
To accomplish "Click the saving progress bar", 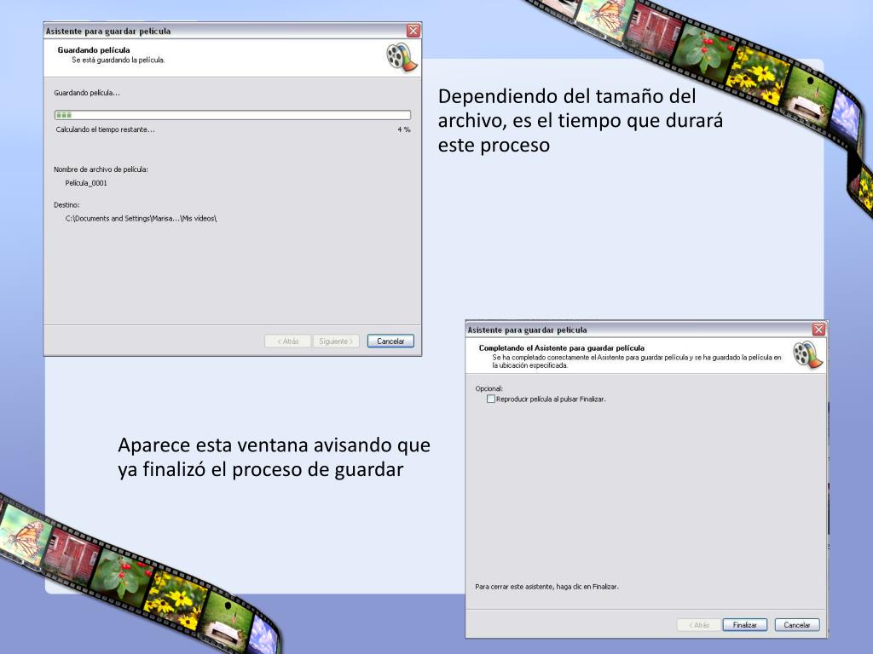I will [x=233, y=115].
